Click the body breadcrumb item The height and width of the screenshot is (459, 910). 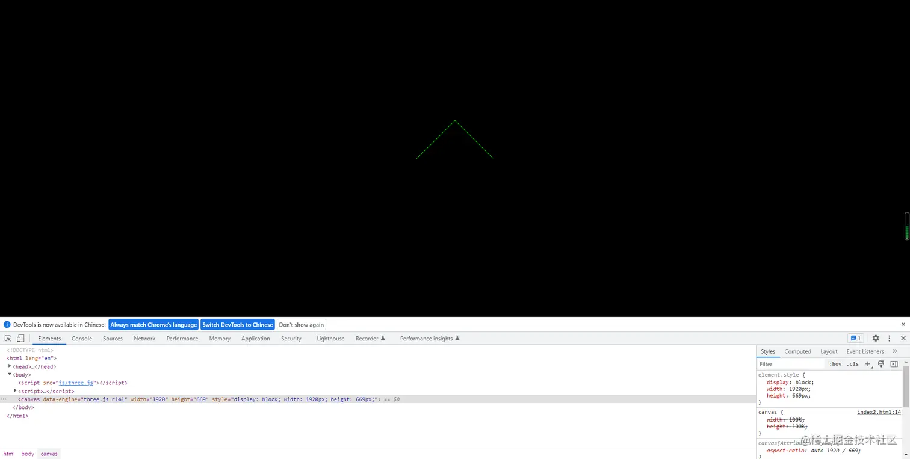(x=28, y=454)
